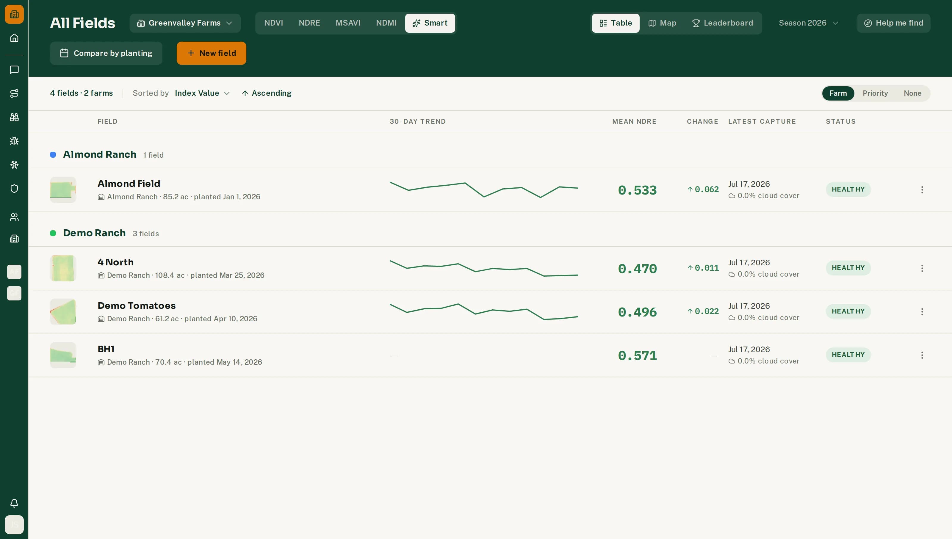Image resolution: width=952 pixels, height=539 pixels.
Task: Click Compare by planting button
Action: point(106,53)
